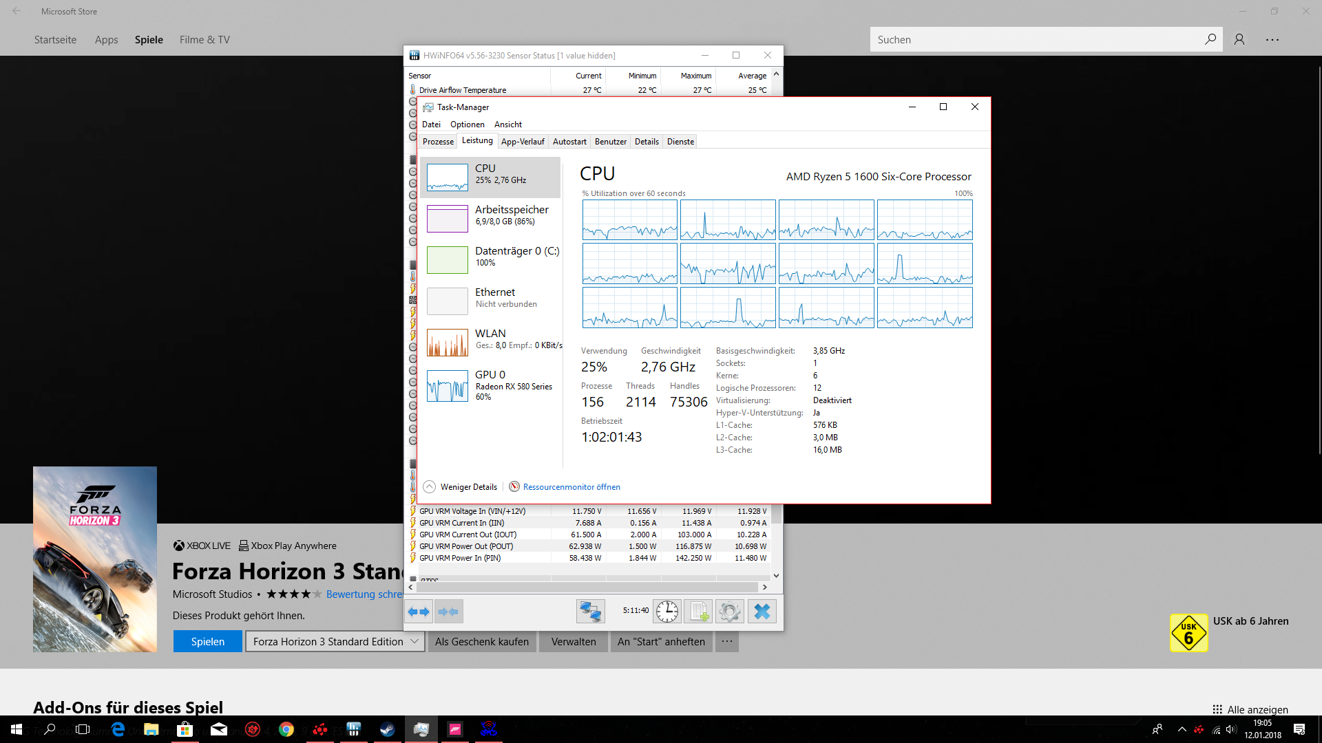Screen dimensions: 1322x743
Task: Close HWiNFO sensors with blue X
Action: point(762,611)
